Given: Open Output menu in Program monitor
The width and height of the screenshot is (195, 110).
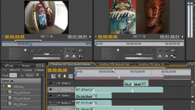Looking at the screenshot, I should pyautogui.click(x=173, y=50).
